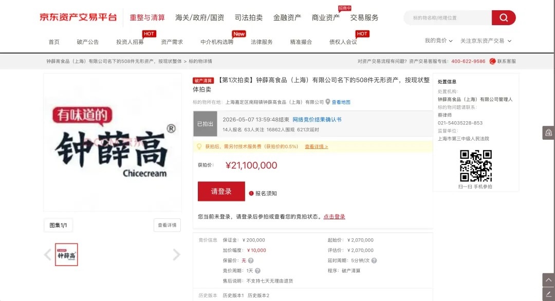Click the breadcrumb link for 钟薛高食品 assets
The image size is (555, 301).
114,61
